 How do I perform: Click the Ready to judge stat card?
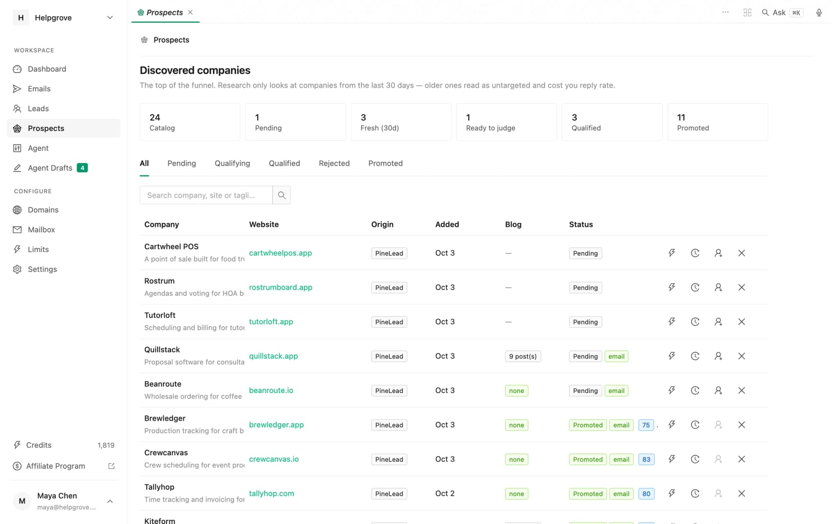coord(506,122)
